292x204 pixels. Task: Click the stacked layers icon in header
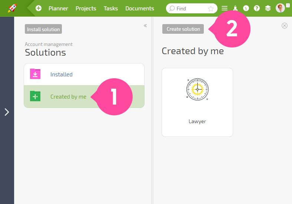[268, 8]
